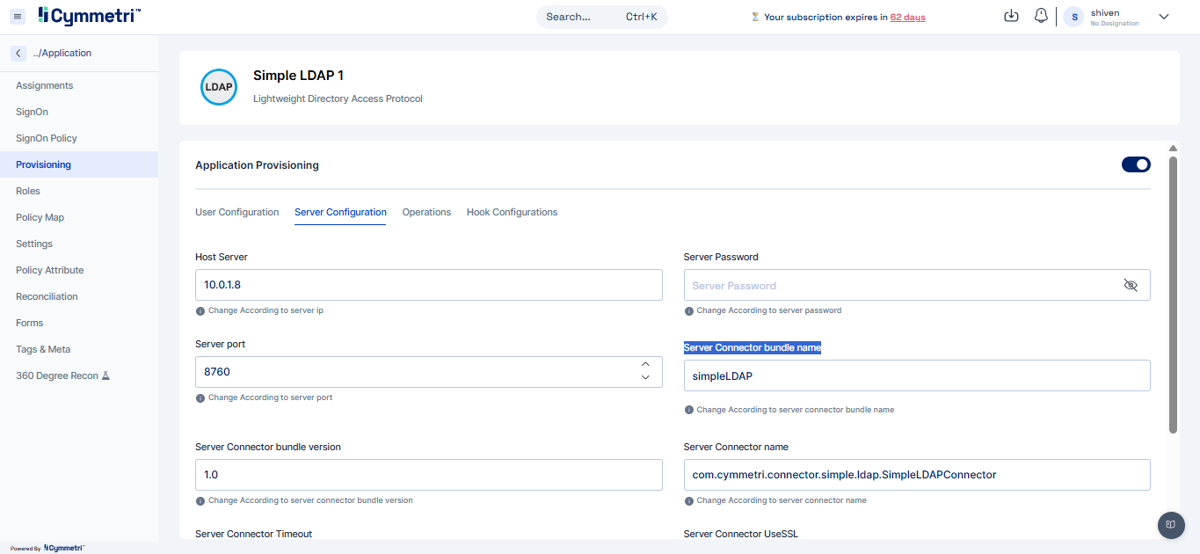Click the LDAP application logo
Viewport: 1200px width, 554px height.
point(219,87)
